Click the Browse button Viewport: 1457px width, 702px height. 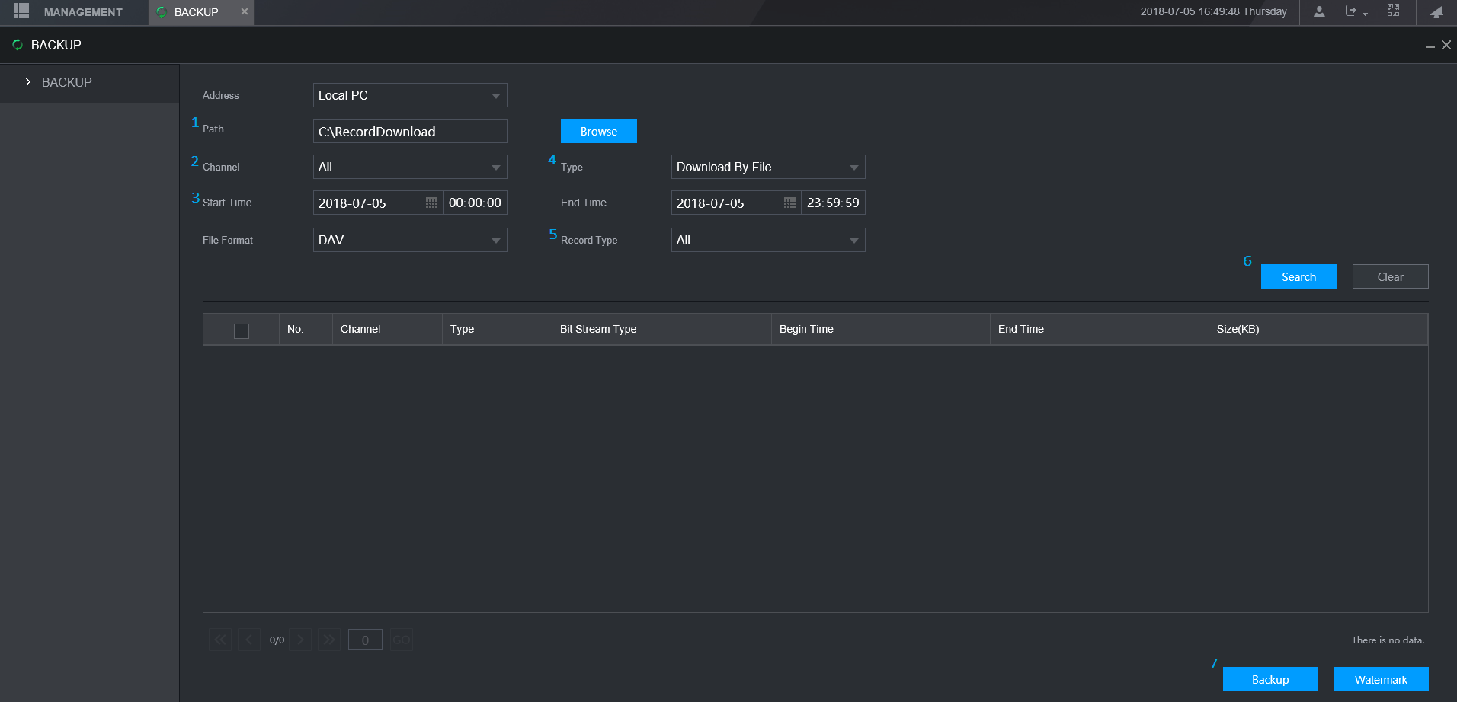598,131
